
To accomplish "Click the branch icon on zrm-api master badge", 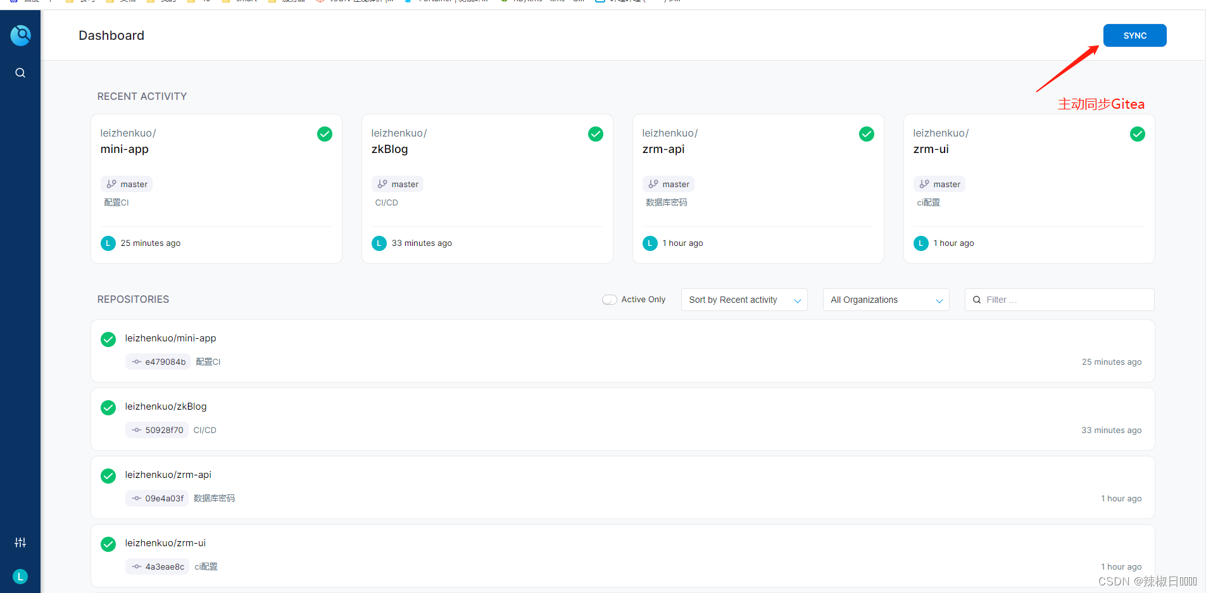I will pos(653,183).
